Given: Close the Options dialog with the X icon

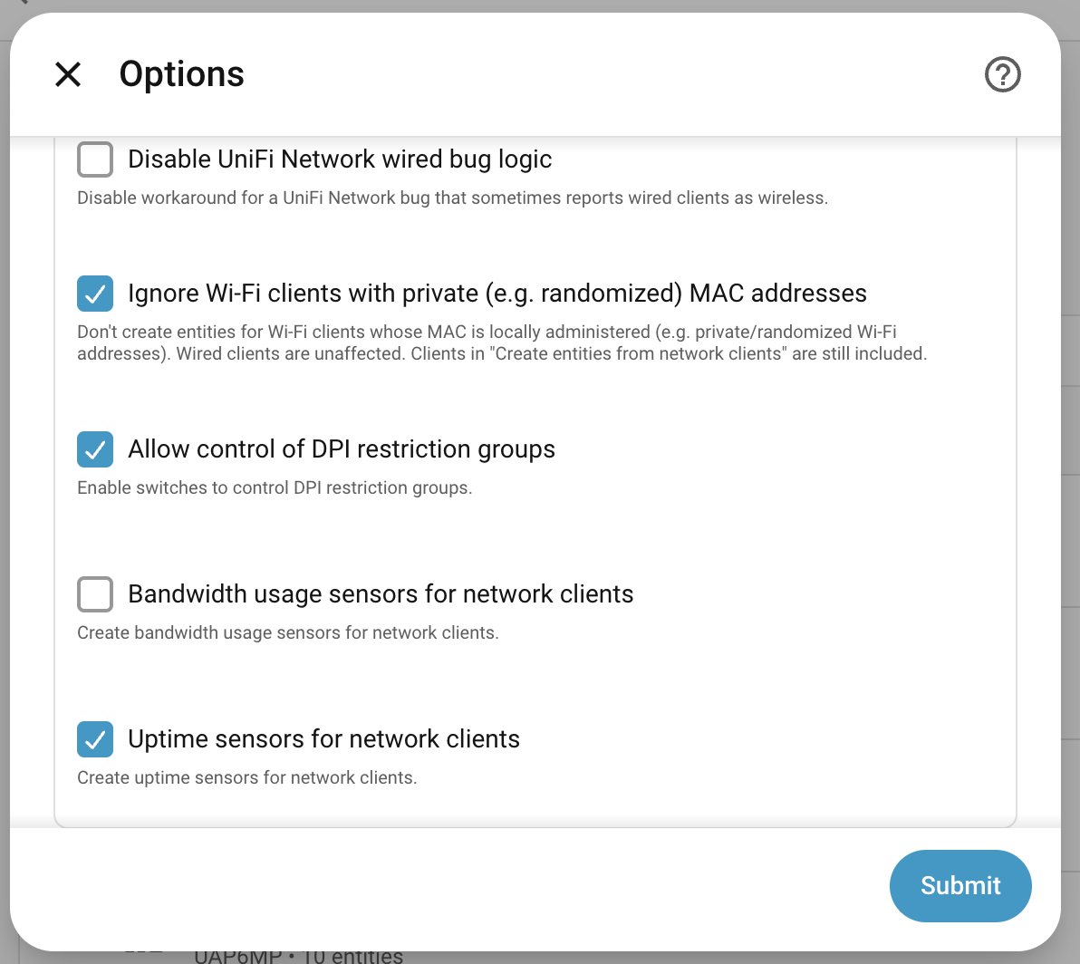Looking at the screenshot, I should 68,74.
